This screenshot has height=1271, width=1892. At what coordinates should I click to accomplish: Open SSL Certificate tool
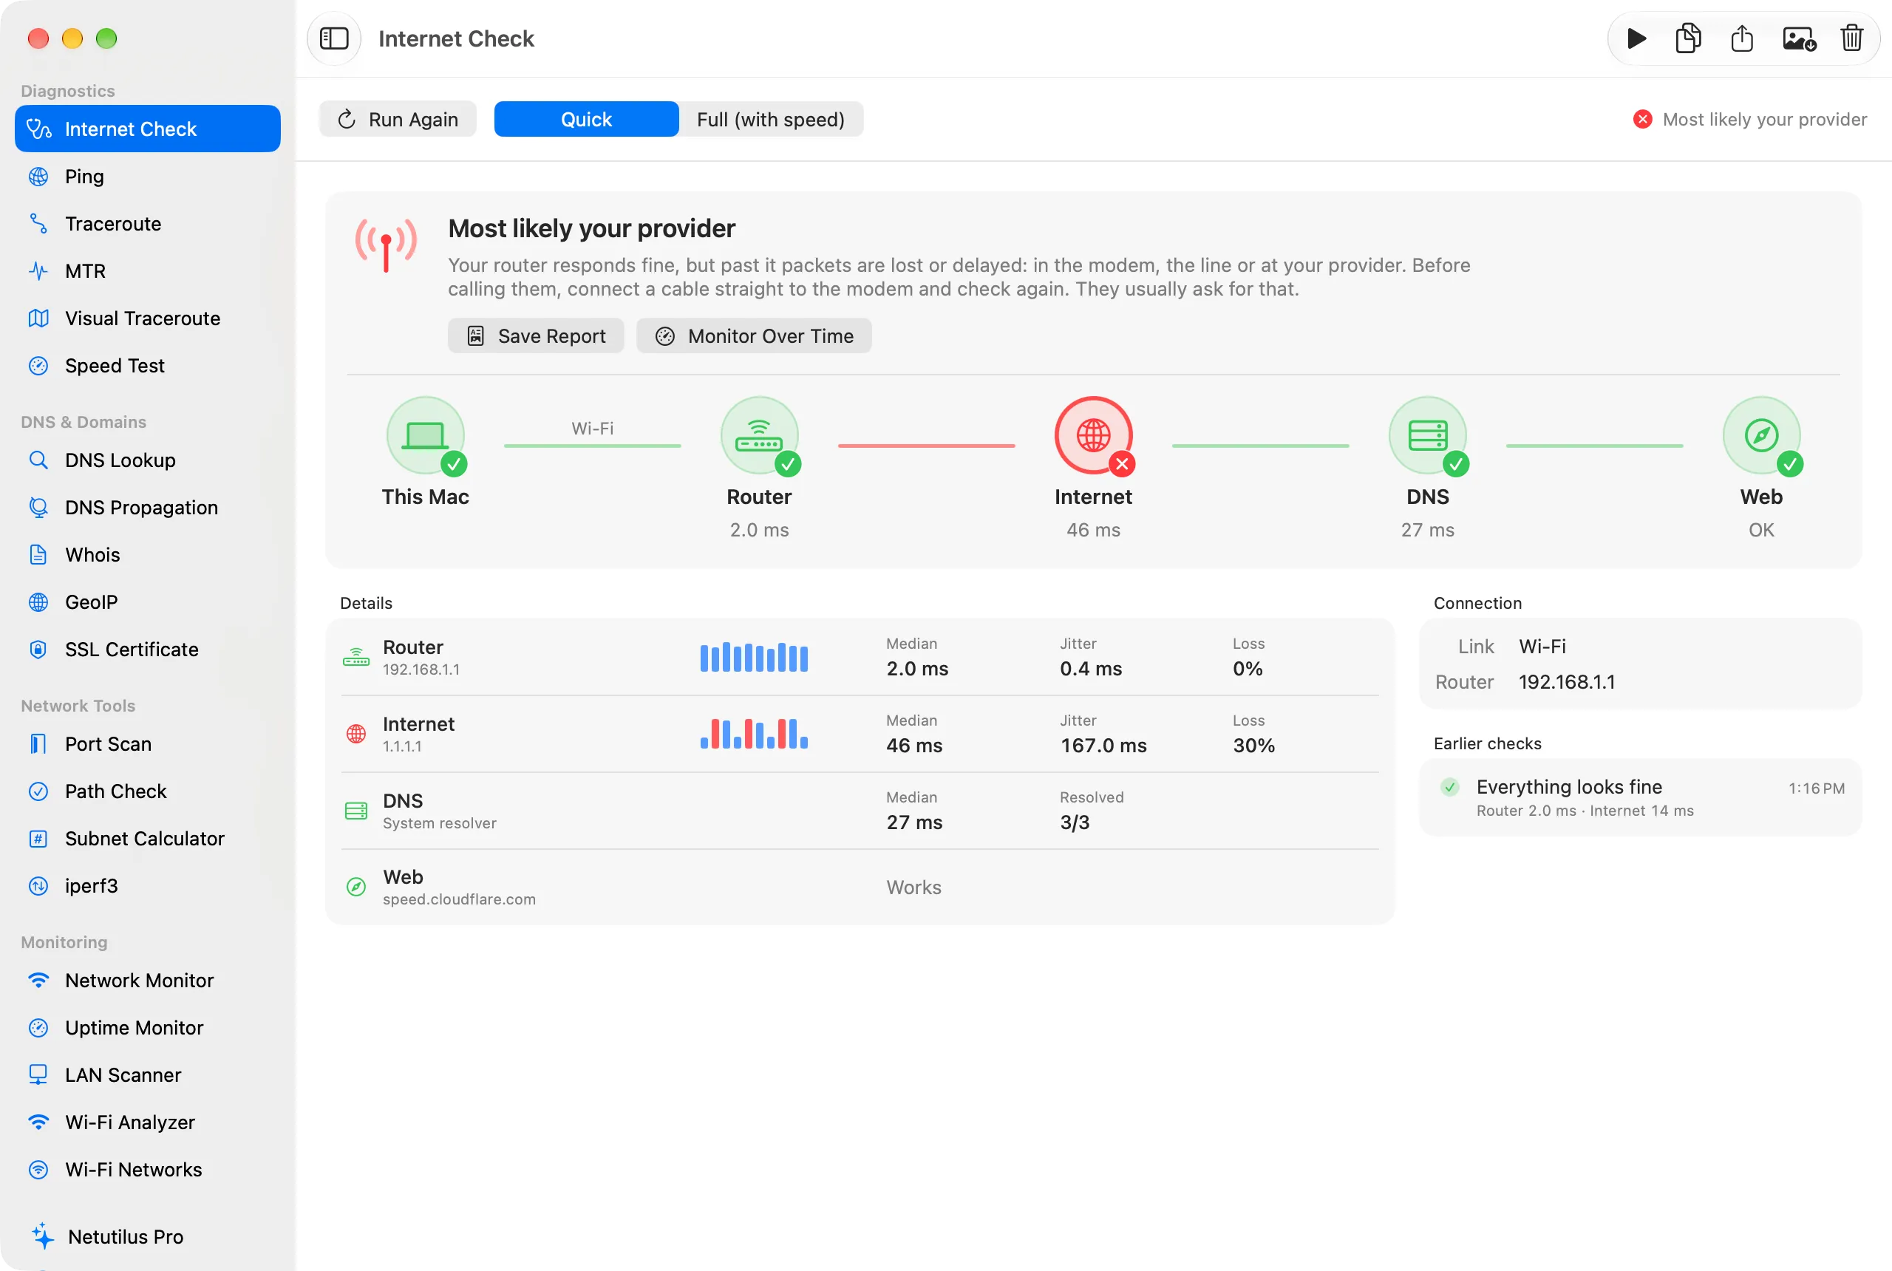pos(148,650)
